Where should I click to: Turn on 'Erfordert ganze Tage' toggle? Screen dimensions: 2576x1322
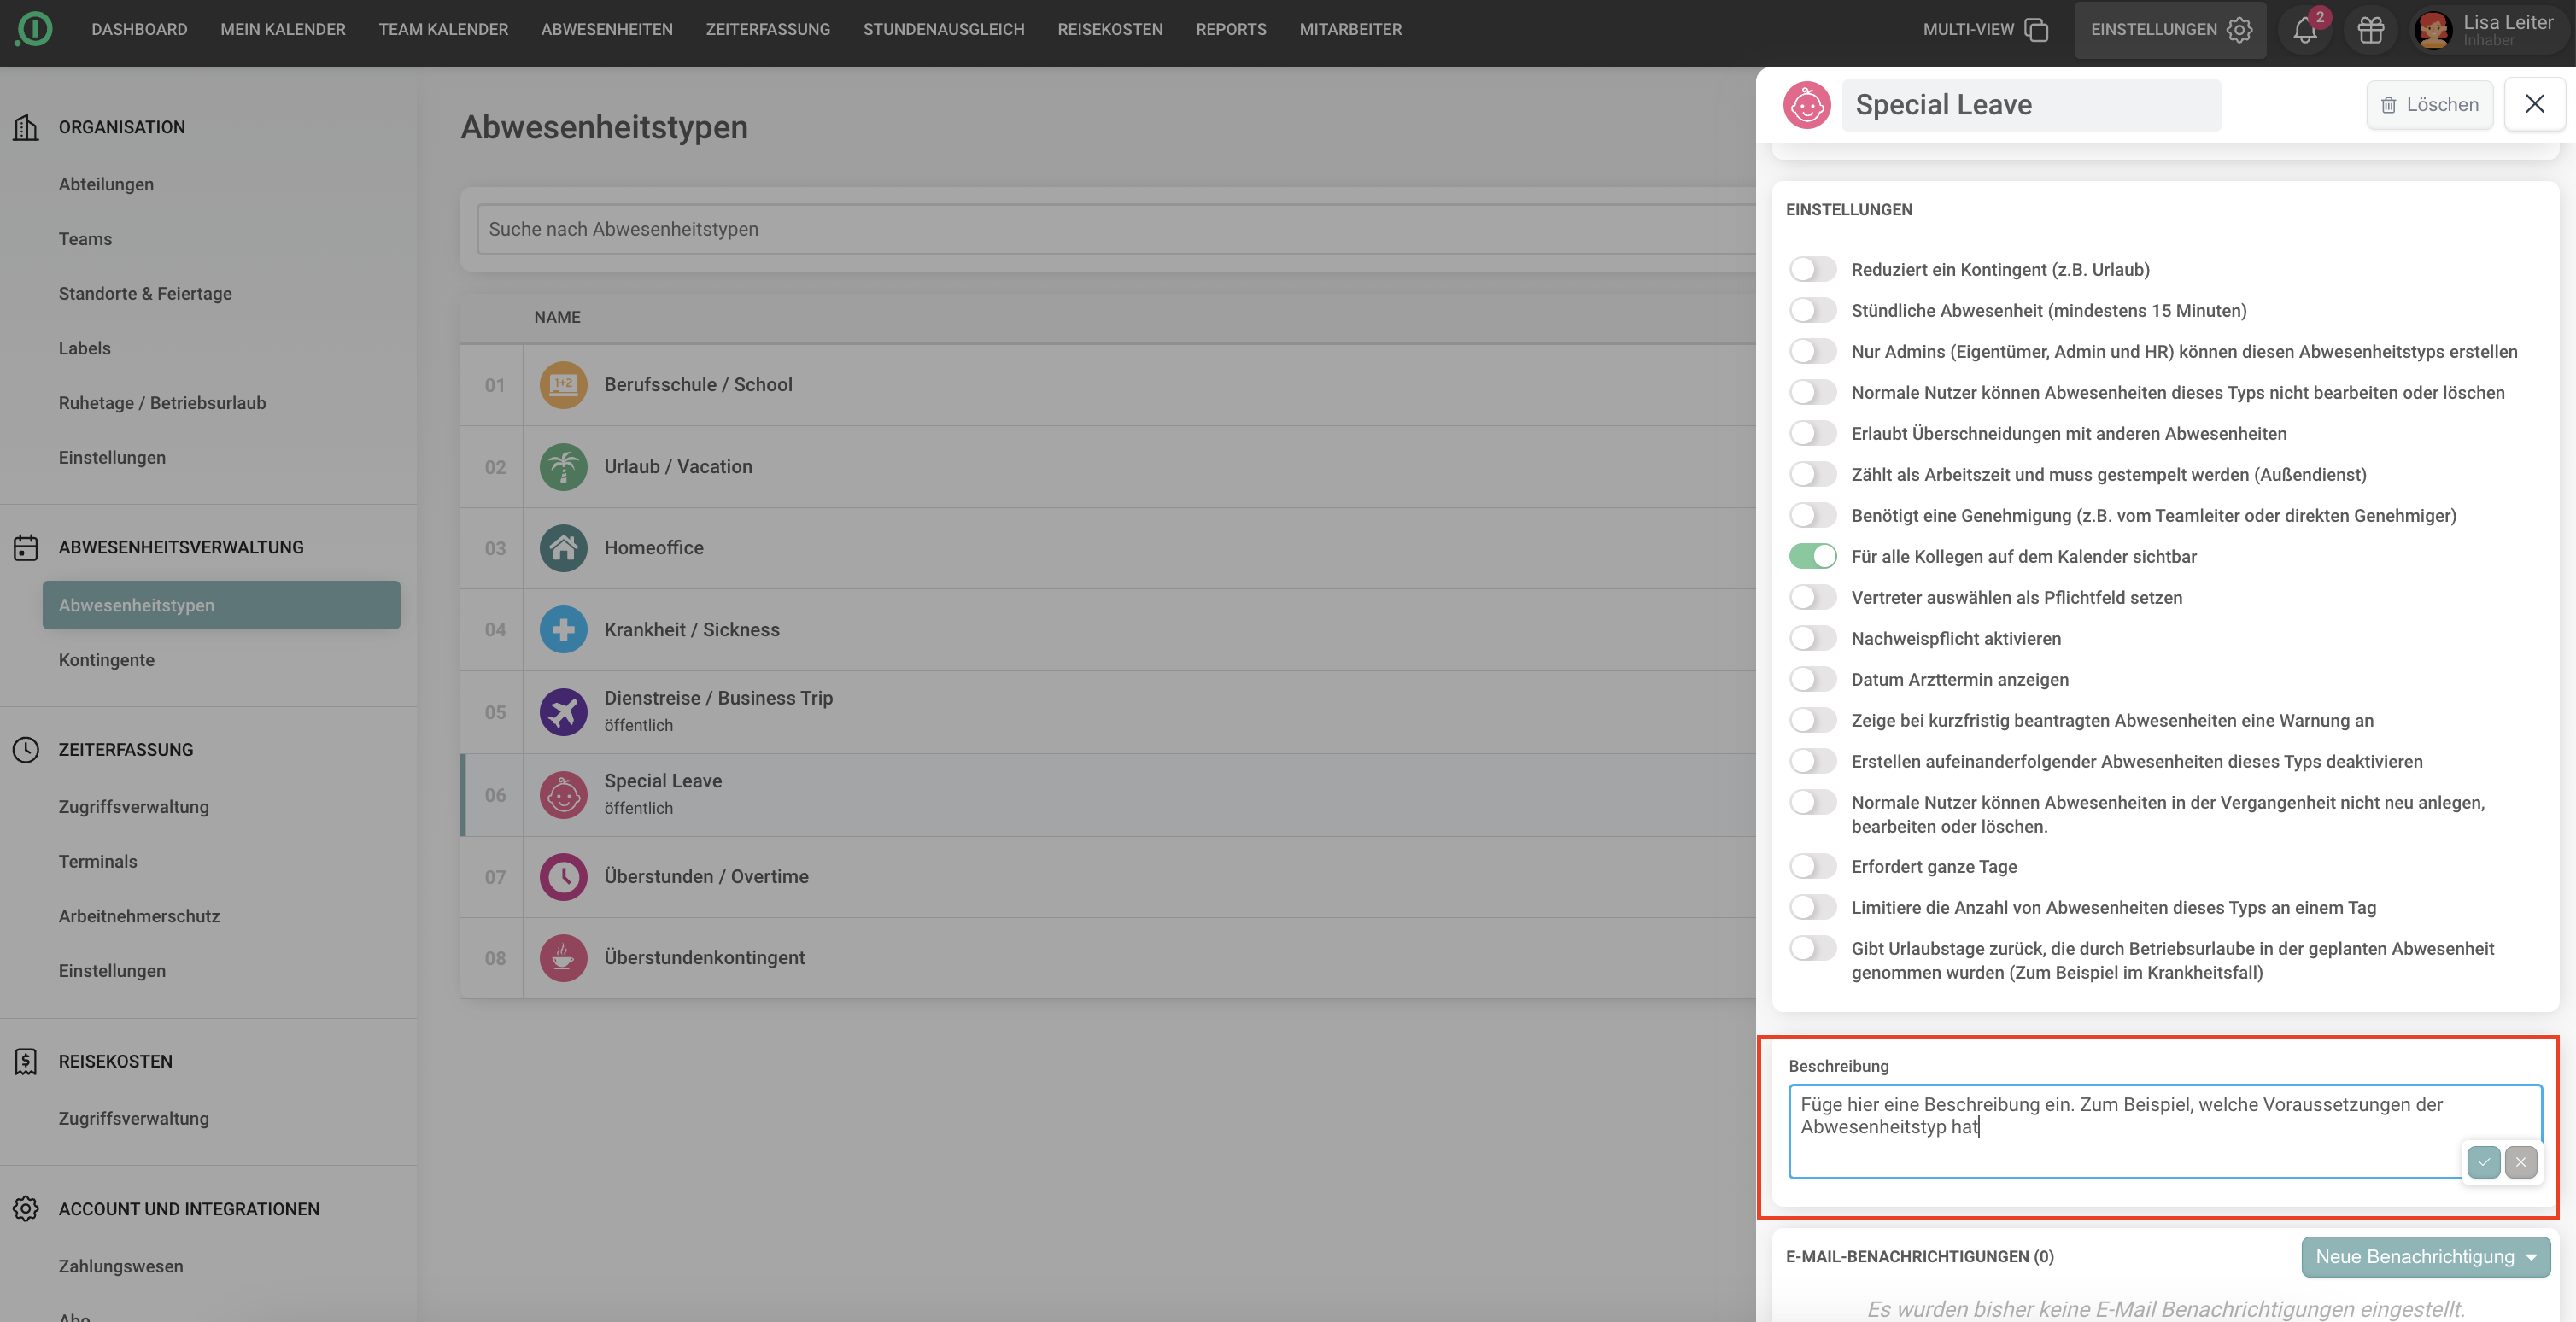coord(1813,866)
